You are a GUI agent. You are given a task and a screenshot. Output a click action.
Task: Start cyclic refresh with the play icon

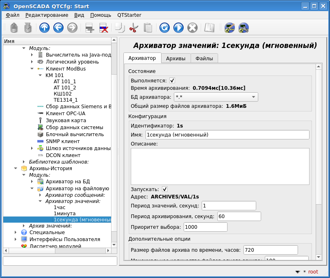click(178, 28)
